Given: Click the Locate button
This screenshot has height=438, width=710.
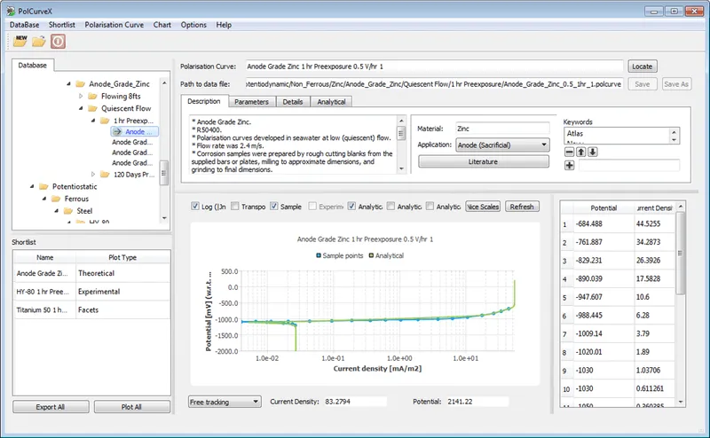Looking at the screenshot, I should [642, 66].
